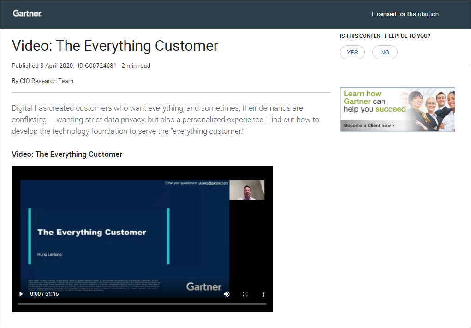
Task: Click 'IS THIS CONTENT HELPFUL TO YOU?' label
Action: point(385,36)
